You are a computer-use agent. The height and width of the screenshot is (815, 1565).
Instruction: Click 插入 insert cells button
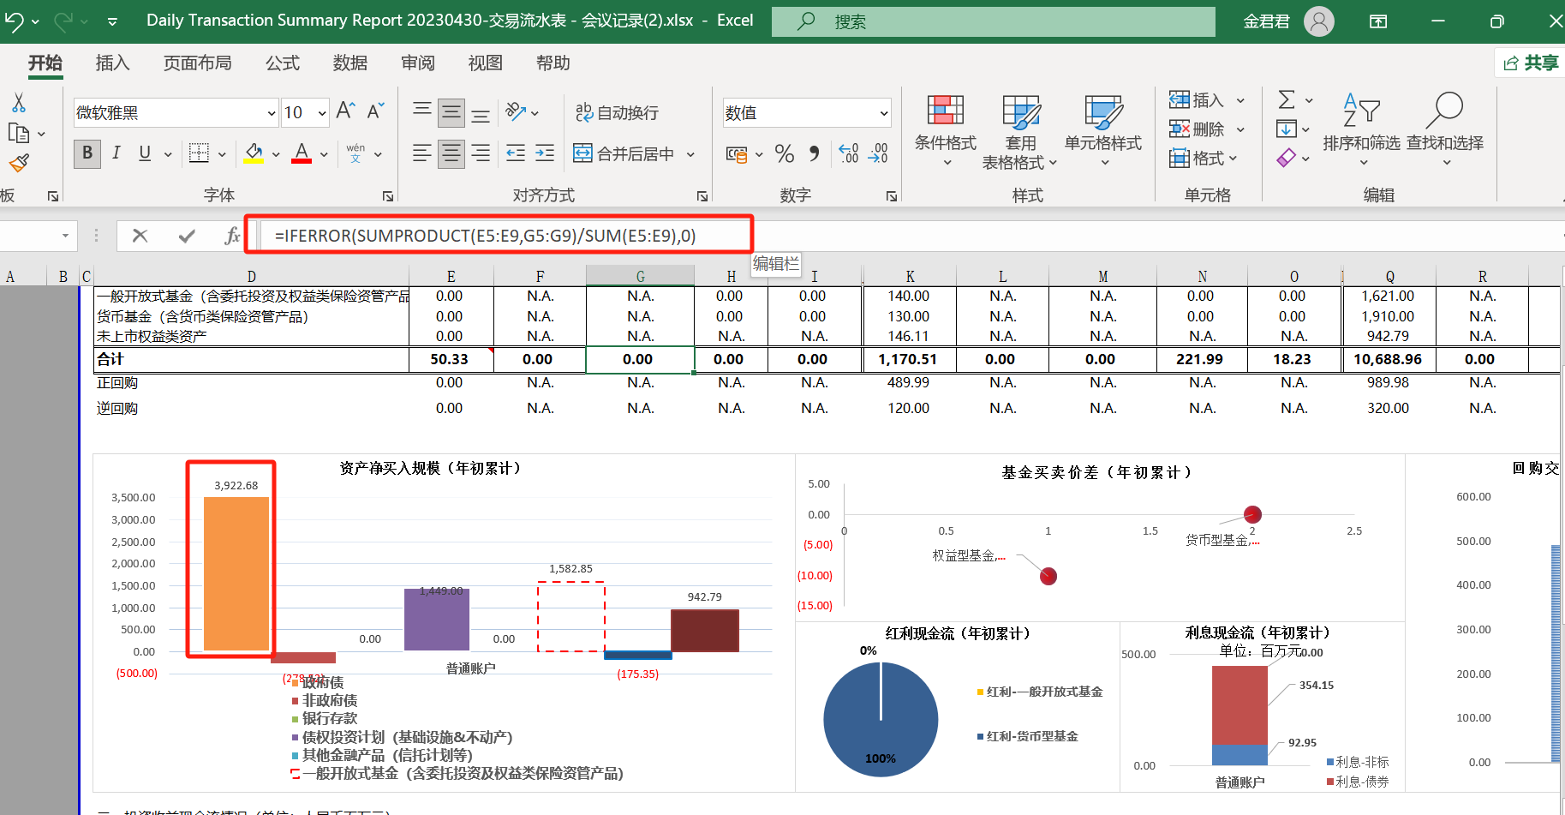(x=1197, y=100)
